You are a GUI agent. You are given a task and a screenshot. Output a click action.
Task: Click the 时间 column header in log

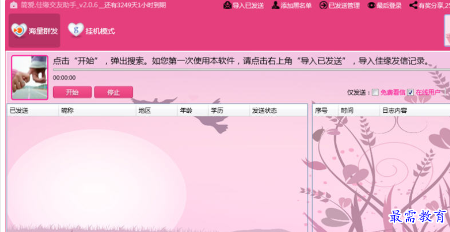pyautogui.click(x=359, y=111)
